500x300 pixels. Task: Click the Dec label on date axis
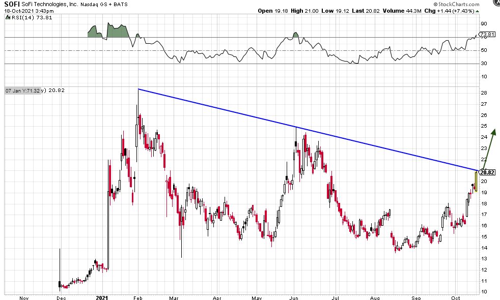61,298
